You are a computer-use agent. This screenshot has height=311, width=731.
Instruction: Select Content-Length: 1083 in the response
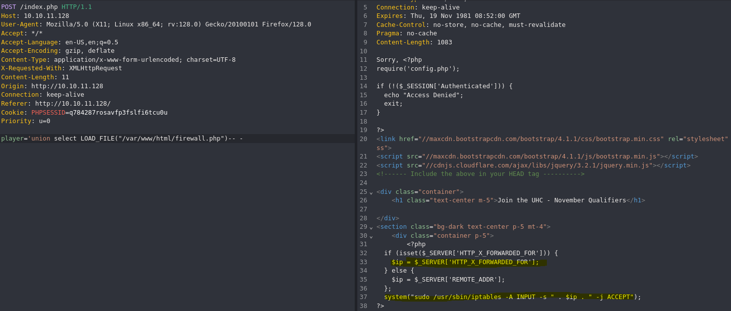(414, 42)
